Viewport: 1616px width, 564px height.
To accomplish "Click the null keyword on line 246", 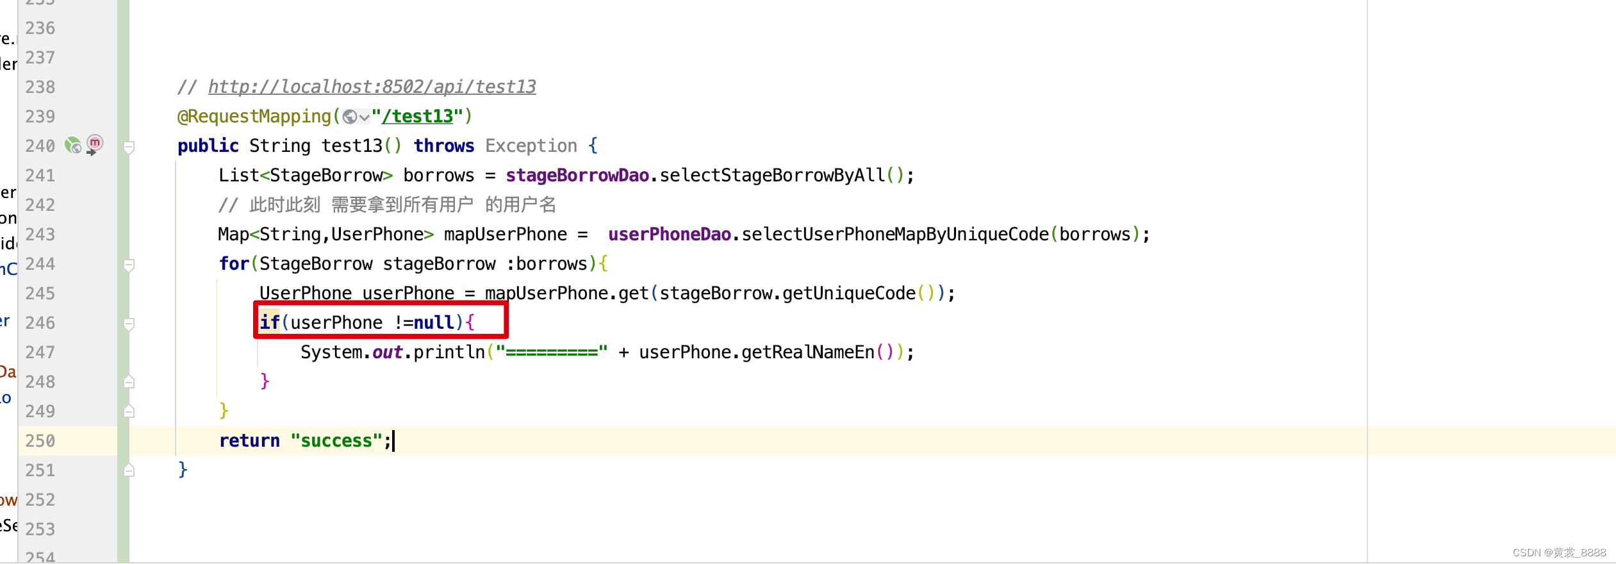I will tap(434, 323).
